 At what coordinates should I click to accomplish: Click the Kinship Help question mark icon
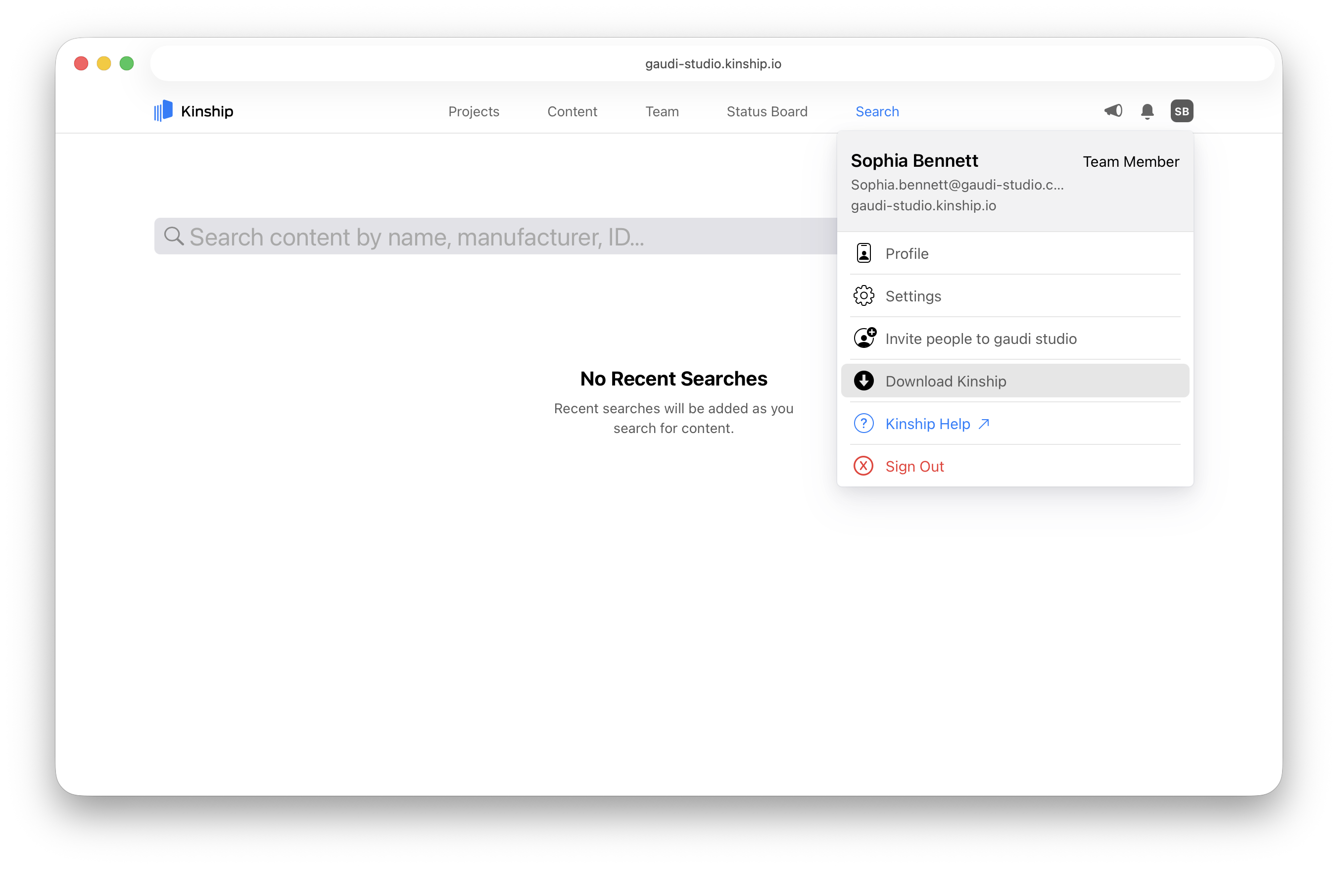click(863, 423)
